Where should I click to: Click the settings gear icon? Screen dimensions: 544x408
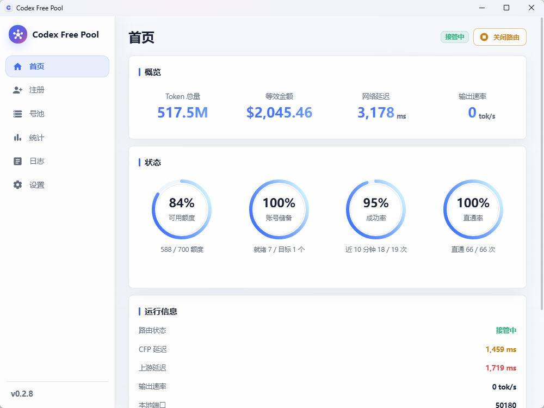pos(18,185)
